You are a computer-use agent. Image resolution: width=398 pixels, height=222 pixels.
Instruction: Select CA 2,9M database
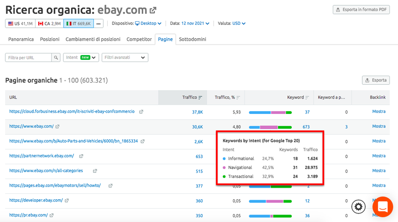(49, 23)
